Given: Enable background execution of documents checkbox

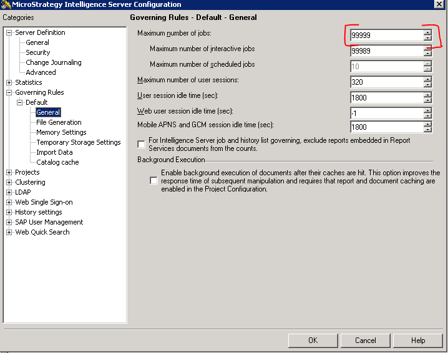Looking at the screenshot, I should point(153,181).
